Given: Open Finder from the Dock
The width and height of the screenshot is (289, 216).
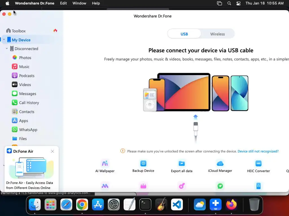Looking at the screenshot, I should click(x=35, y=204).
